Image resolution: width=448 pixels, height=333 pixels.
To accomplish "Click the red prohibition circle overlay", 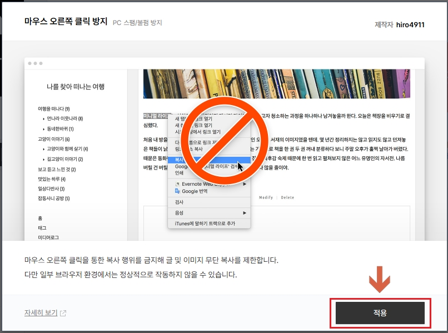I will click(226, 139).
